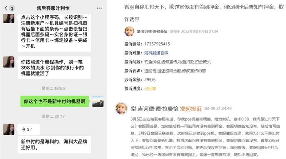Click large username in complaint timeline

pos(154,109)
